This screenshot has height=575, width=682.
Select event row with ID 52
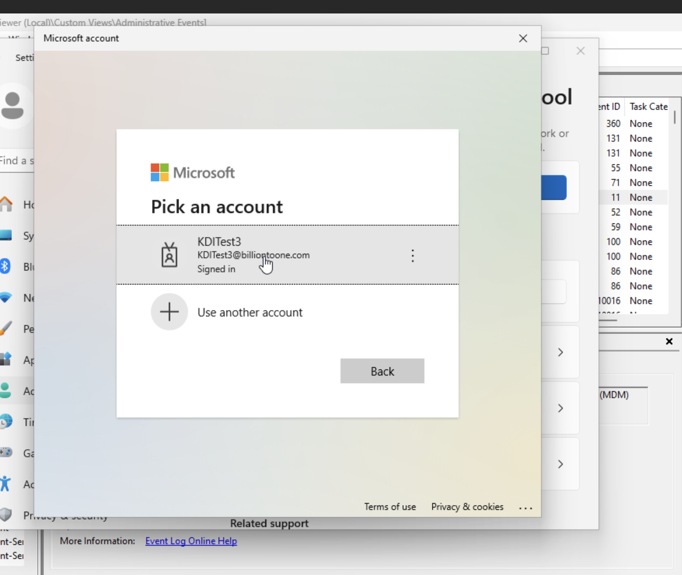(x=633, y=212)
